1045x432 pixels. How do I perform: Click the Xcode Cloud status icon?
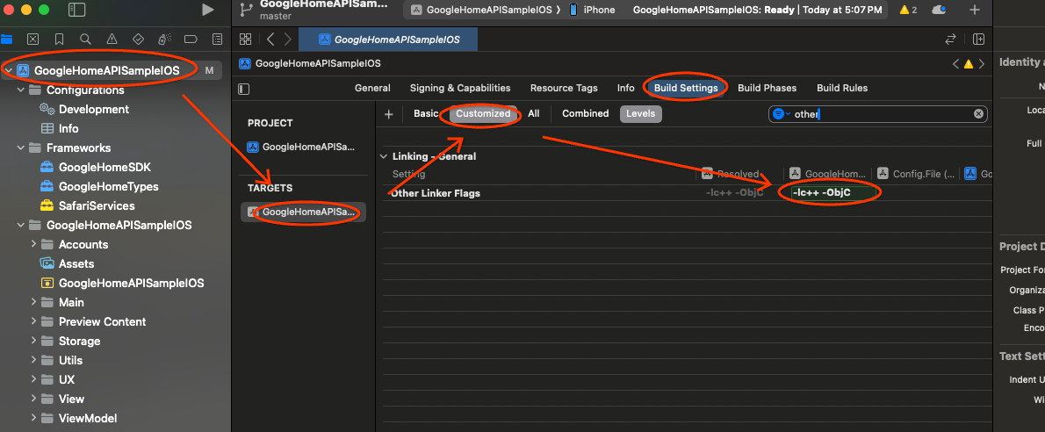point(939,10)
